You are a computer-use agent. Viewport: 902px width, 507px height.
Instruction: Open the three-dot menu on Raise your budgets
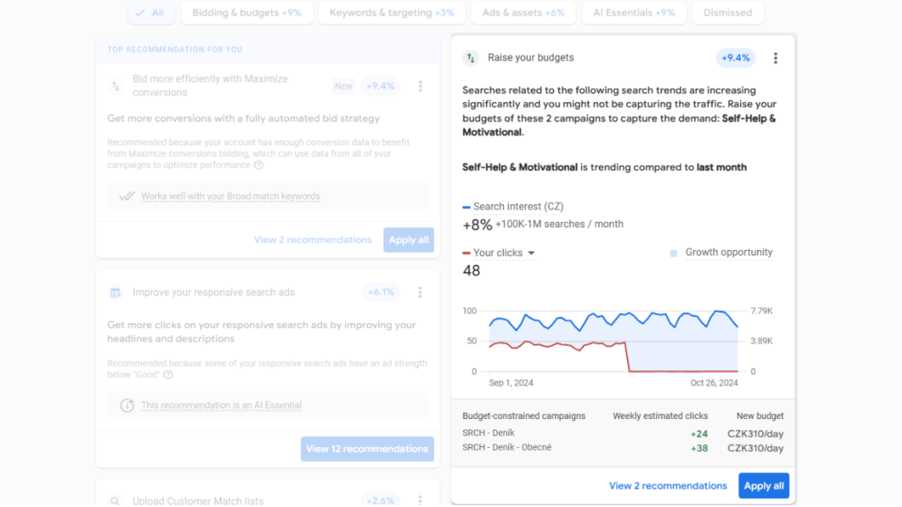pyautogui.click(x=775, y=58)
